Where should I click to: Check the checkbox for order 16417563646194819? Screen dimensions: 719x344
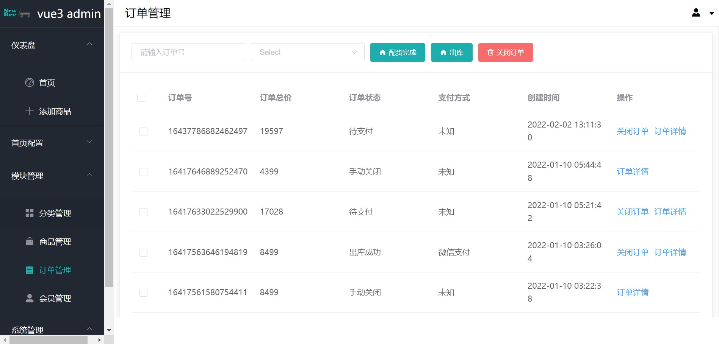(143, 252)
